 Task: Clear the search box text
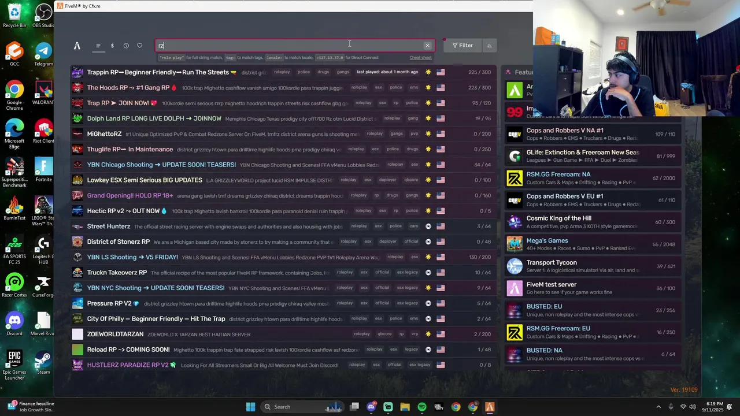(427, 46)
